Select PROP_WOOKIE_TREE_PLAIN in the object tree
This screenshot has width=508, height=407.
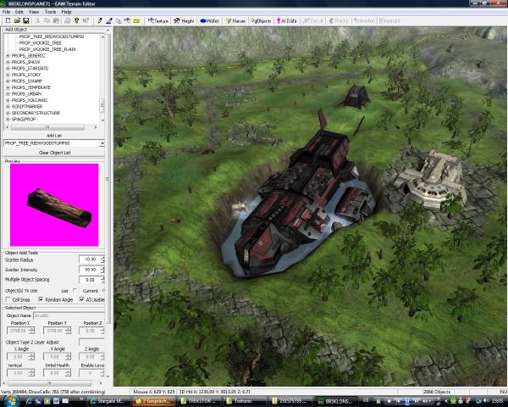point(47,49)
